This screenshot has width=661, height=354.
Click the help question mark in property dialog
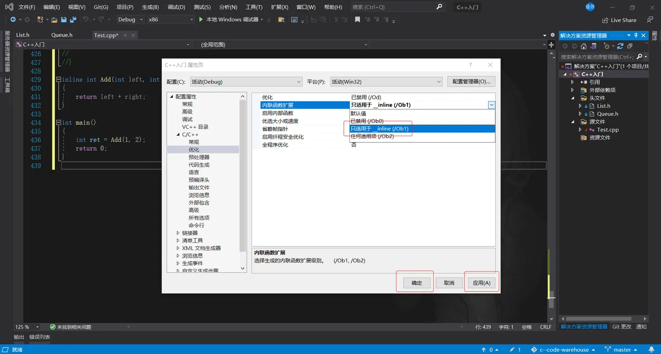[470, 65]
